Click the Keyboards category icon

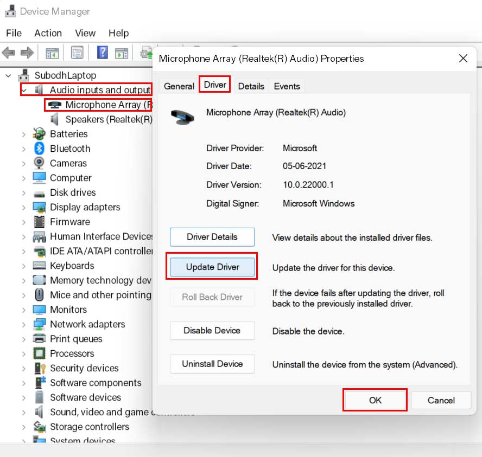[39, 266]
